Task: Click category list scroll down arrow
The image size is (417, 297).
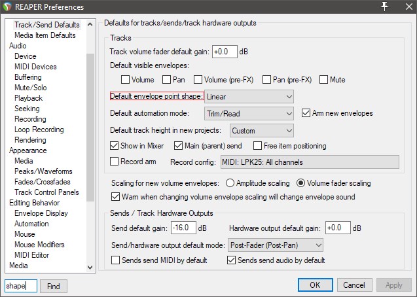Action: (90, 268)
